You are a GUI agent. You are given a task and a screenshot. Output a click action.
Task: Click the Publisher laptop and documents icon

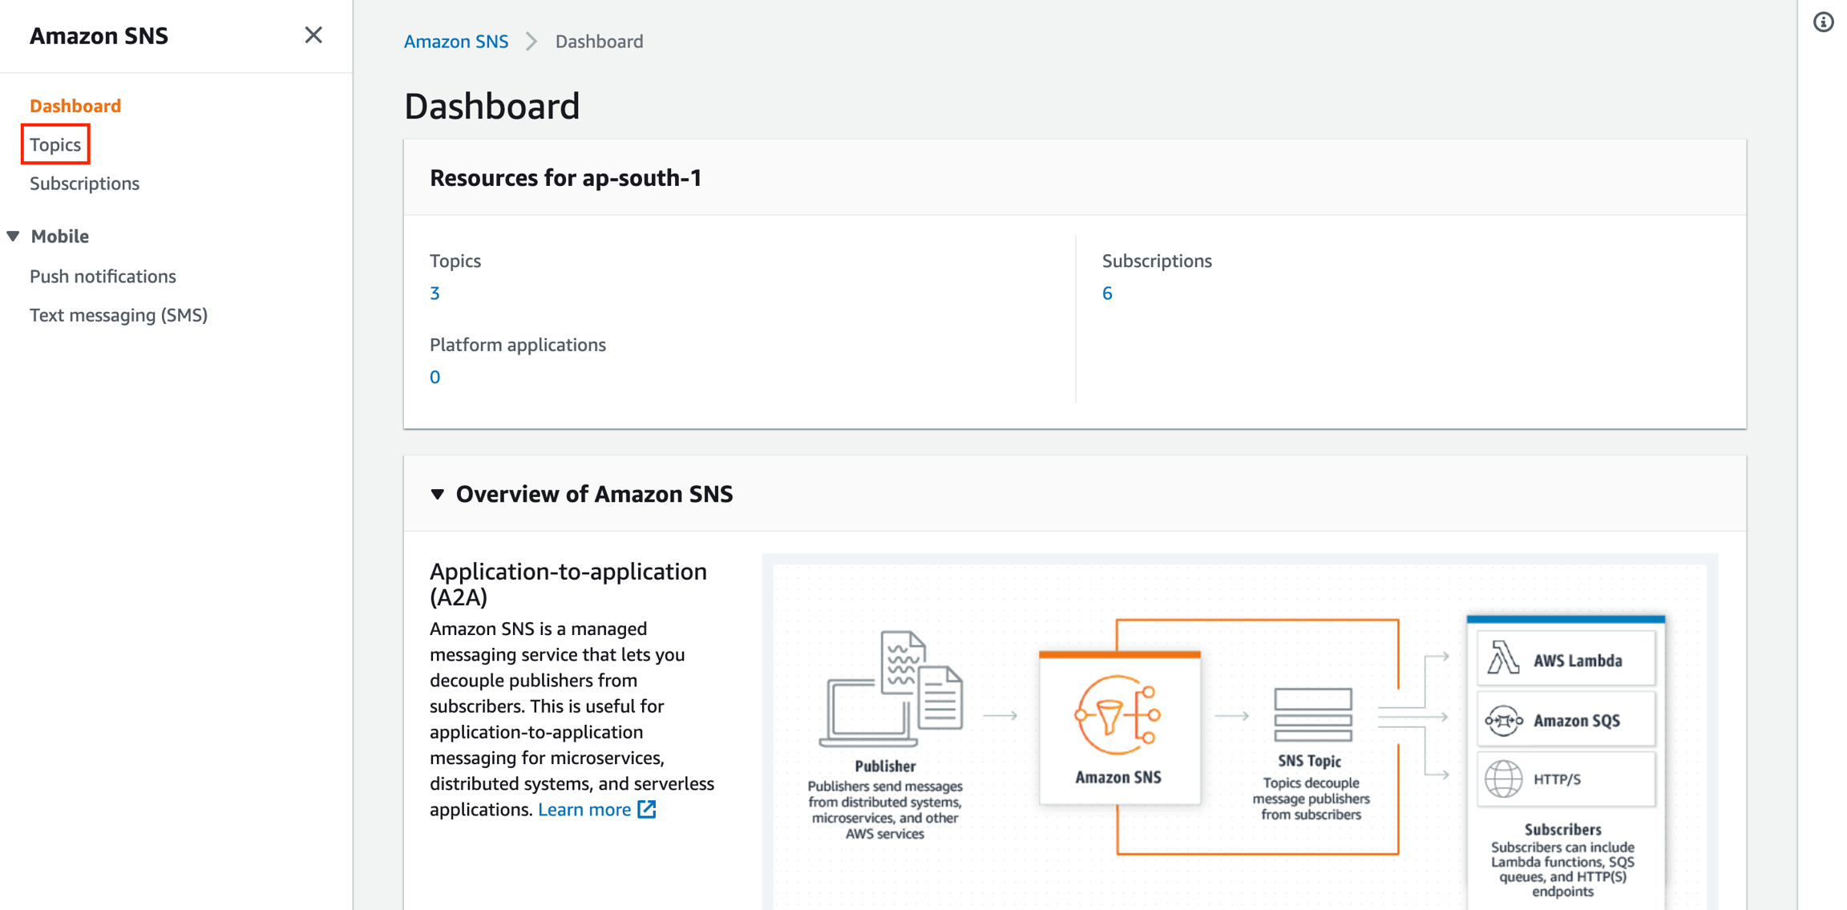[x=891, y=690]
